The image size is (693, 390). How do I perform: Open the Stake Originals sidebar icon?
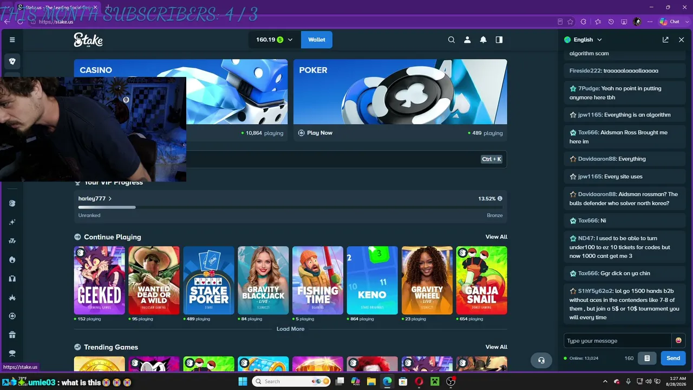click(x=12, y=203)
